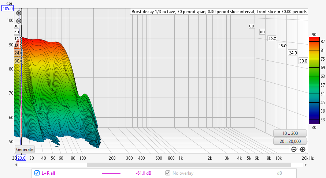Screen dimensions: 326x178
Task: Click the 6.0 period label on right axis
Action: (x=262, y=32)
